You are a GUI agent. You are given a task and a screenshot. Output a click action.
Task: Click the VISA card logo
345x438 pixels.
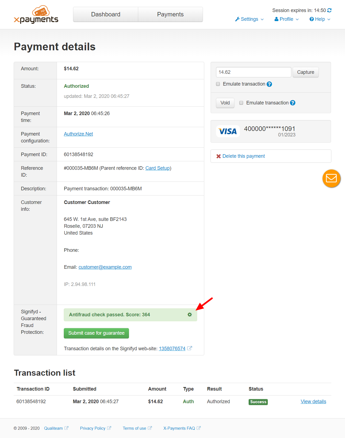tap(228, 131)
